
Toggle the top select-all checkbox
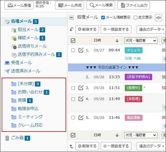pos(73,41)
